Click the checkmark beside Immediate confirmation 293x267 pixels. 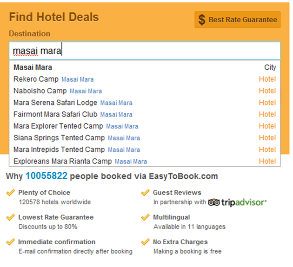coord(11,242)
